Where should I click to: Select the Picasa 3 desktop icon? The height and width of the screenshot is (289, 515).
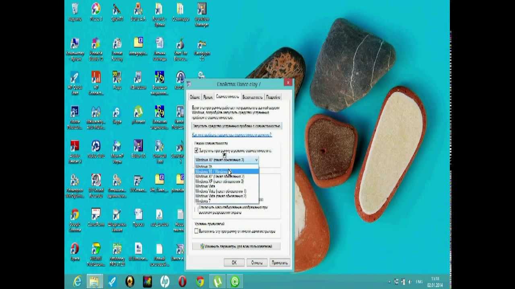click(x=96, y=12)
